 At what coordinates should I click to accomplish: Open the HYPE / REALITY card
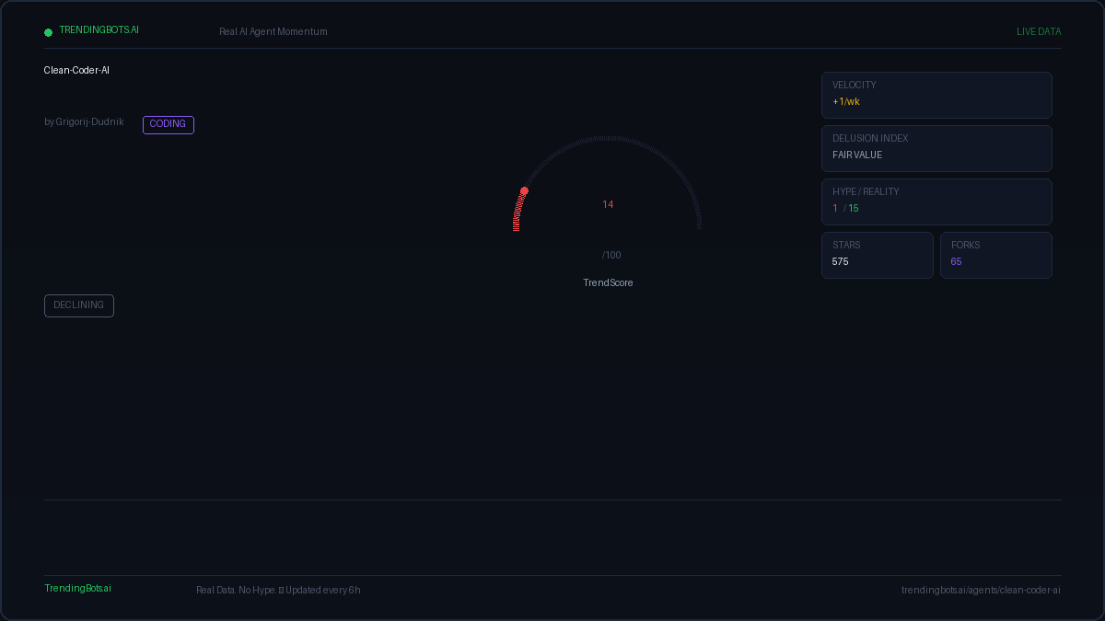[x=936, y=201]
